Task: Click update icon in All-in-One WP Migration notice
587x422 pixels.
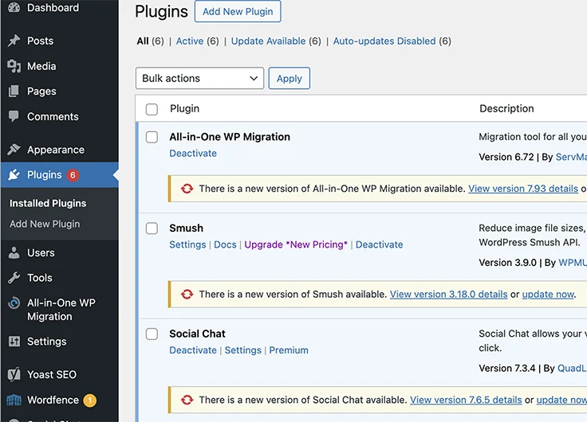Action: coord(187,189)
